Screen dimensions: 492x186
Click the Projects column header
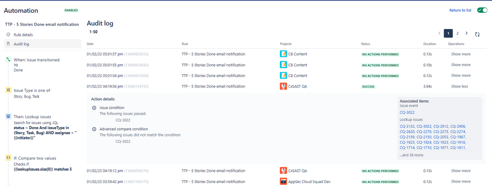286,44
